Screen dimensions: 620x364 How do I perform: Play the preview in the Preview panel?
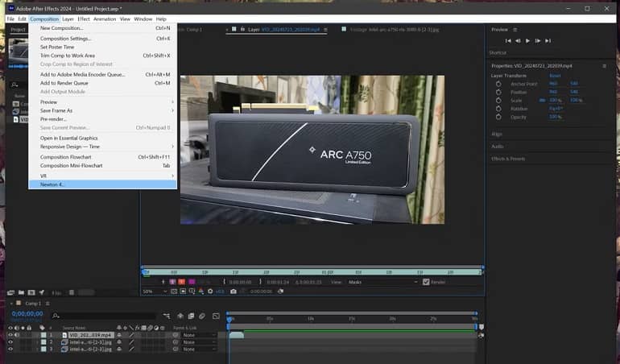pos(527,41)
